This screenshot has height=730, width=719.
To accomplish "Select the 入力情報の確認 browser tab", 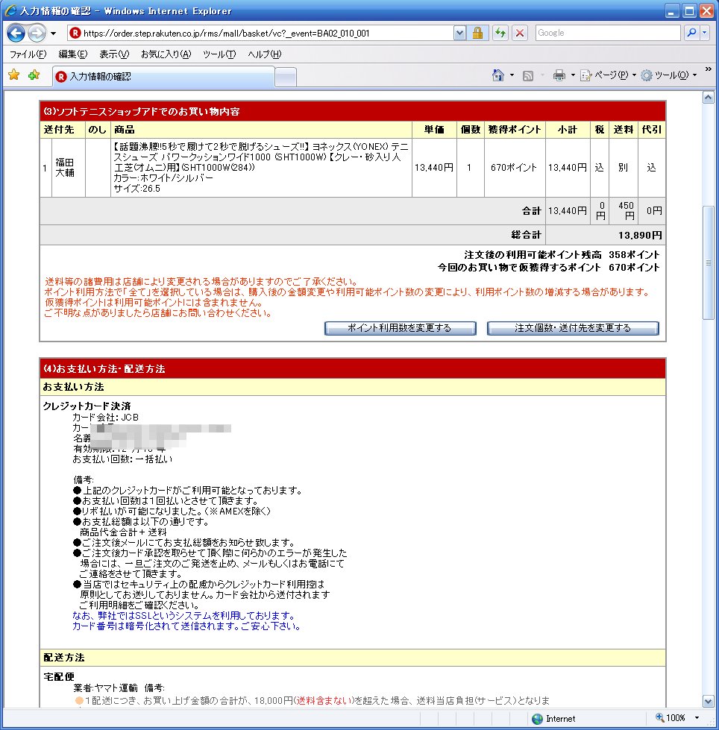I will point(163,76).
